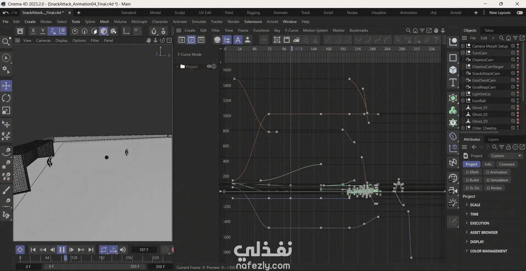Step to the next frame
The width and height of the screenshot is (526, 271).
click(x=72, y=250)
